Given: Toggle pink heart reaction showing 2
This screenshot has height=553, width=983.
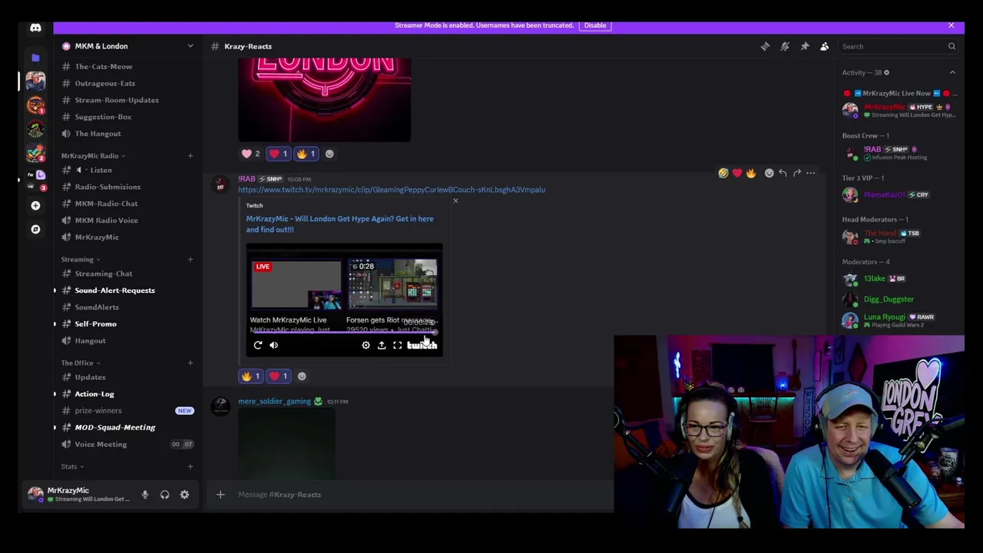Looking at the screenshot, I should (250, 154).
